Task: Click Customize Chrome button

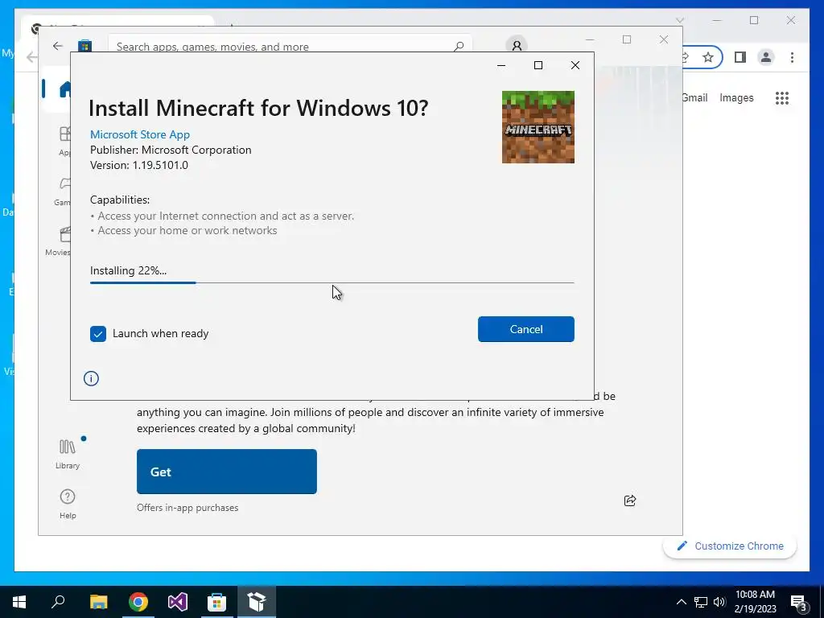Action: point(730,546)
